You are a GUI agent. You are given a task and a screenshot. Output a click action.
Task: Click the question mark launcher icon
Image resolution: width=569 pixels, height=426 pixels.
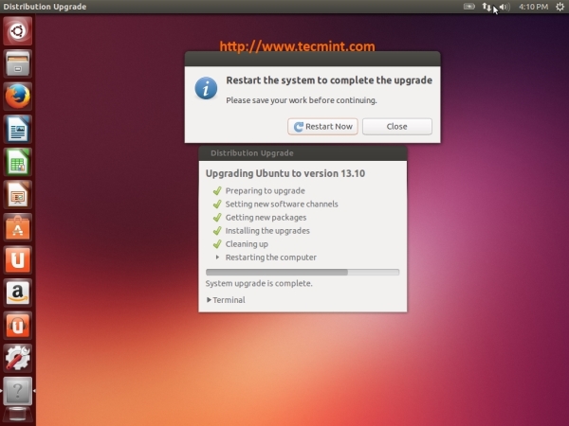17,391
